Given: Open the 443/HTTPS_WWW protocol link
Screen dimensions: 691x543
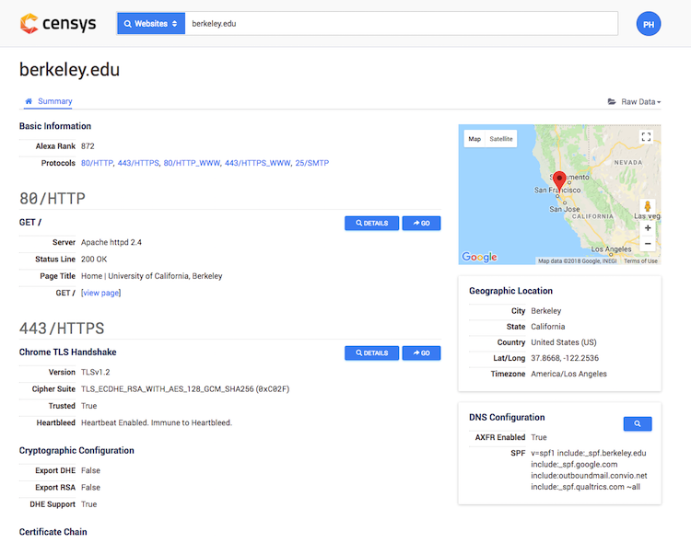Looking at the screenshot, I should click(257, 163).
